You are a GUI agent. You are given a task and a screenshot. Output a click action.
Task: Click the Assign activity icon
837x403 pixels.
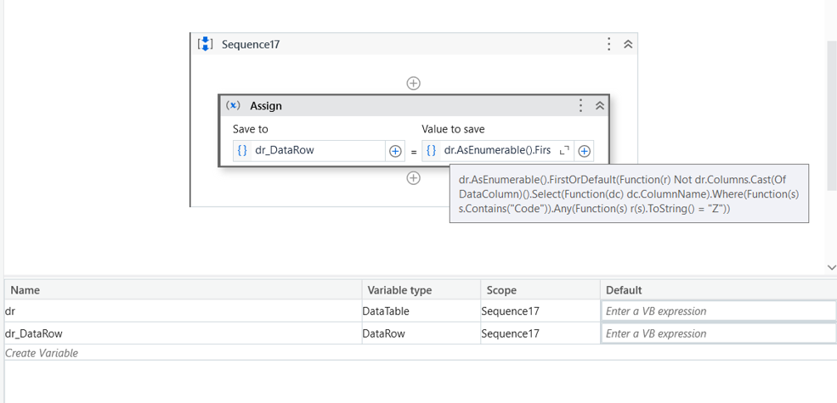coord(233,106)
